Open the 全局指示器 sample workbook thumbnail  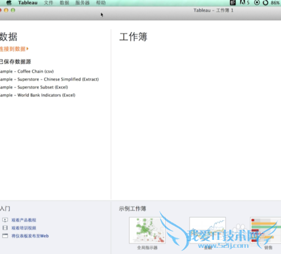[147, 230]
